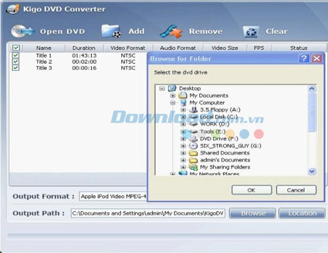Click the Output Path text field
The width and height of the screenshot is (328, 253).
[148, 213]
